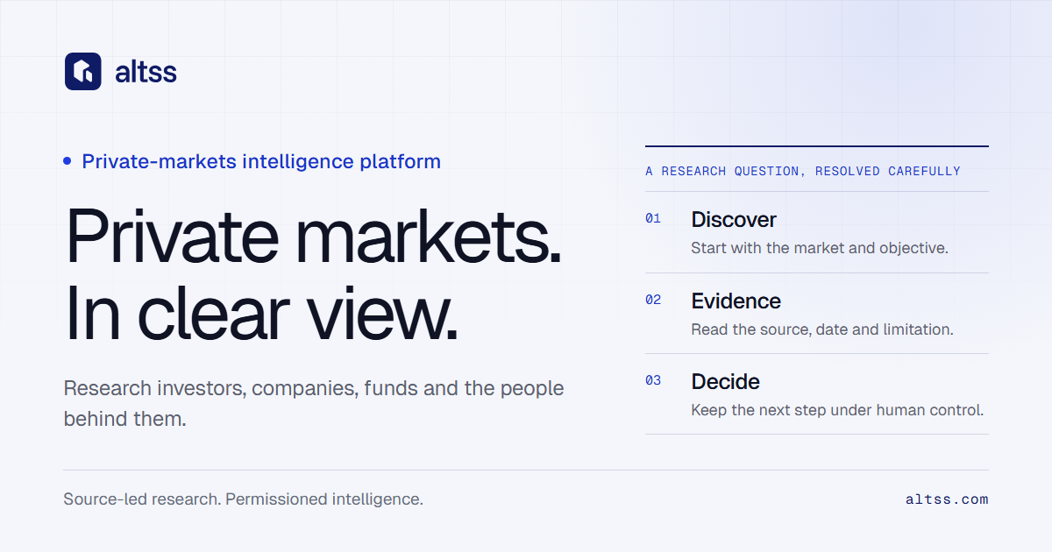Click the altss logo icon

[83, 71]
